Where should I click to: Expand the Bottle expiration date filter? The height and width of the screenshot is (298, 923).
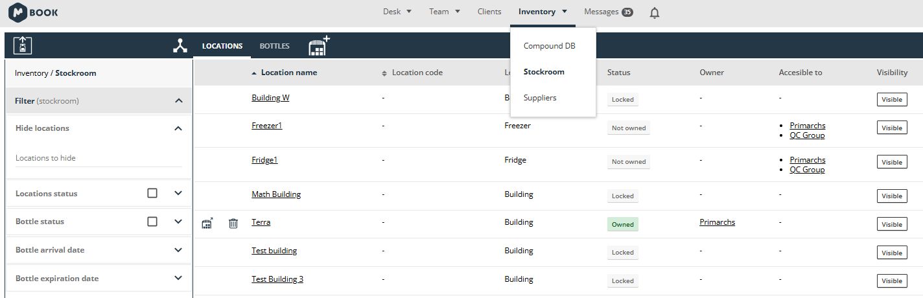(x=178, y=279)
